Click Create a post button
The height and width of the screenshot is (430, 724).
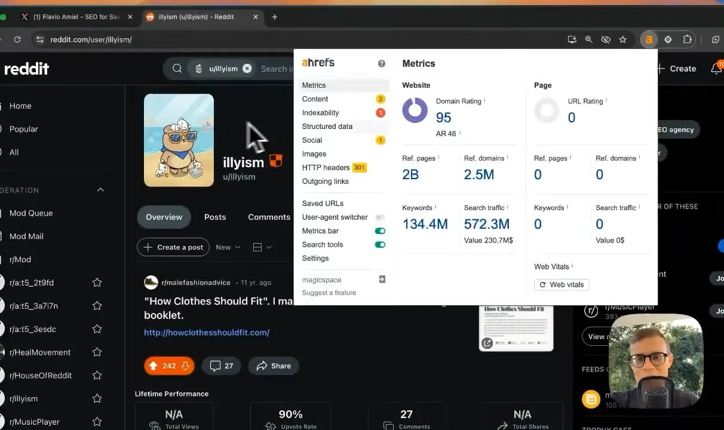tap(173, 247)
